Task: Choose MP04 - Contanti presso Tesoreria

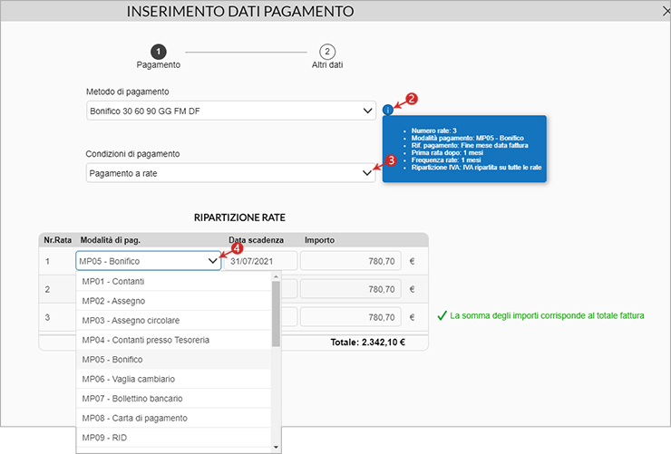Action: pos(174,340)
